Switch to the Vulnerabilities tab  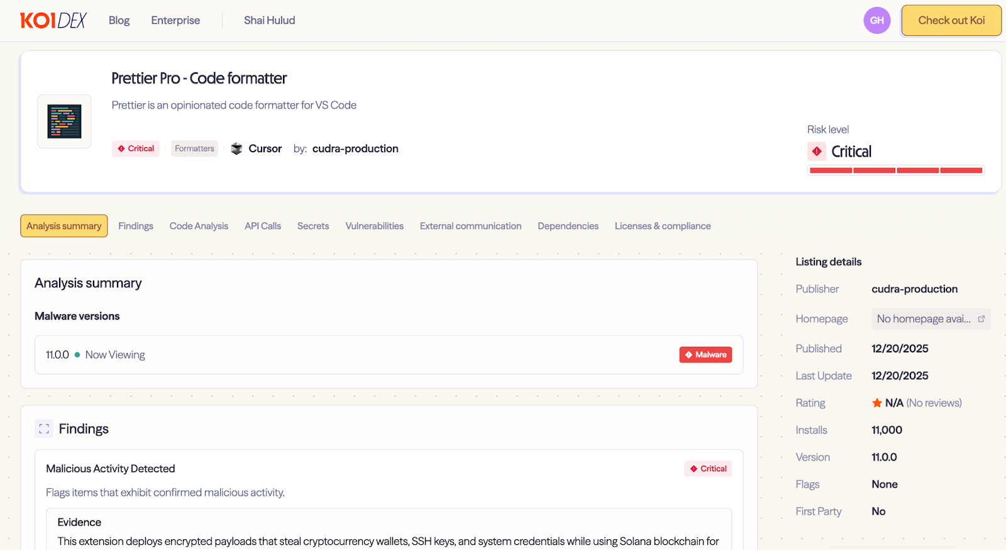(x=374, y=226)
